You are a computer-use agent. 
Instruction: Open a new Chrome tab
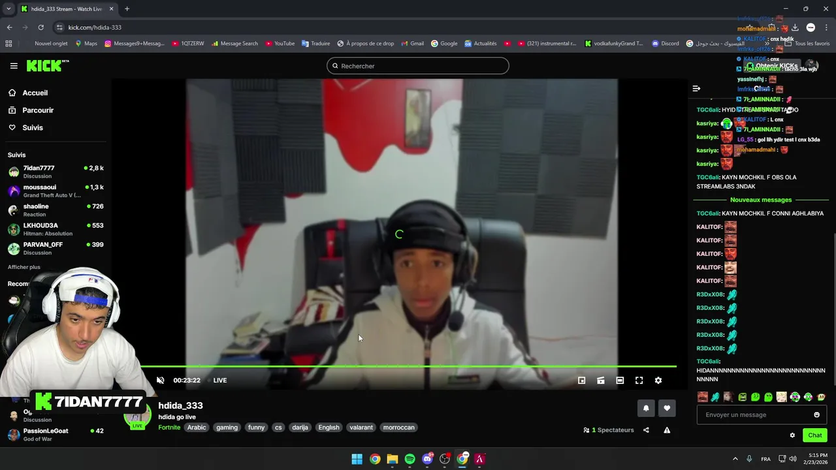(127, 8)
